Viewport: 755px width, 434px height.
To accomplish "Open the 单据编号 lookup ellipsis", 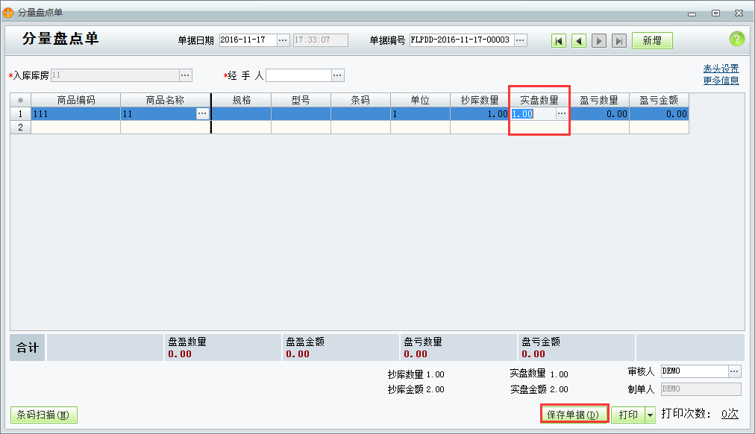I will (x=521, y=40).
